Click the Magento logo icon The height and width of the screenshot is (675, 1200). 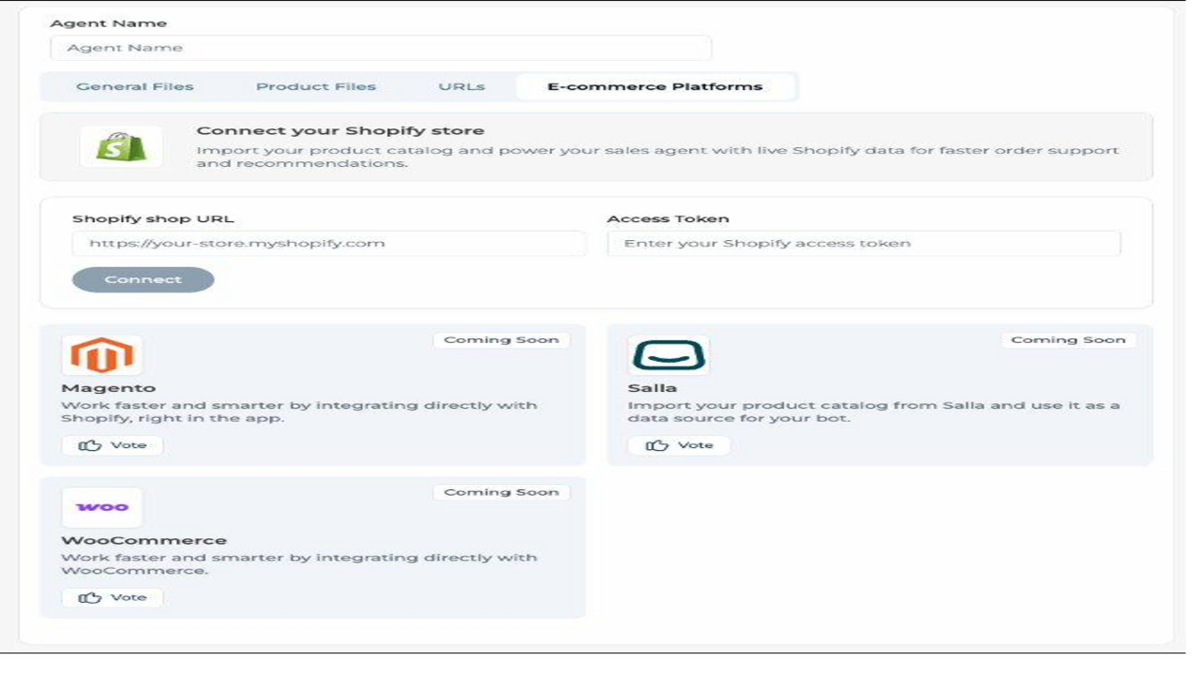tap(102, 355)
